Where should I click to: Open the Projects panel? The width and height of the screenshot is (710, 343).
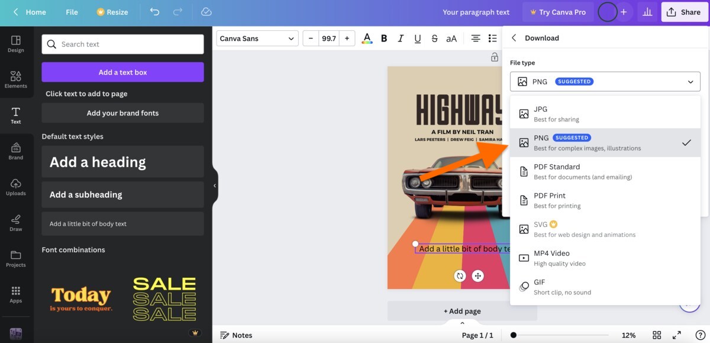(16, 258)
